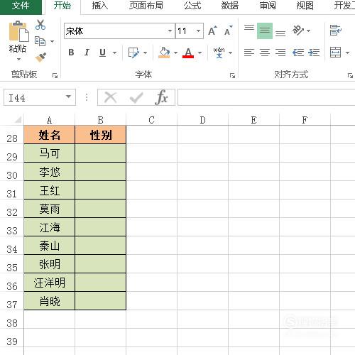Switch to the 视图 tab
The height and width of the screenshot is (355, 355).
click(x=305, y=6)
